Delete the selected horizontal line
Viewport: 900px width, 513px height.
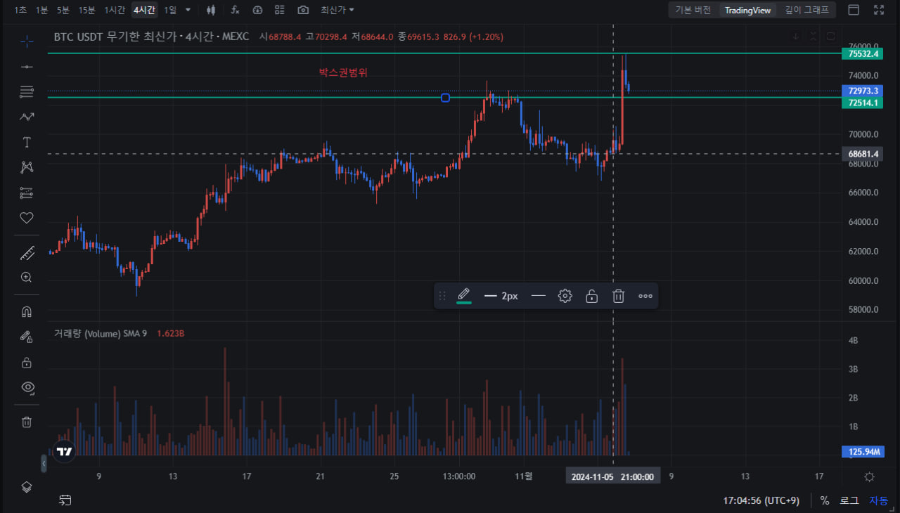(618, 296)
